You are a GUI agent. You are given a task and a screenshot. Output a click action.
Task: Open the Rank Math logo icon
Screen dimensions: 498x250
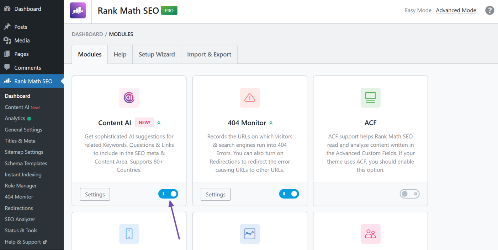point(78,10)
